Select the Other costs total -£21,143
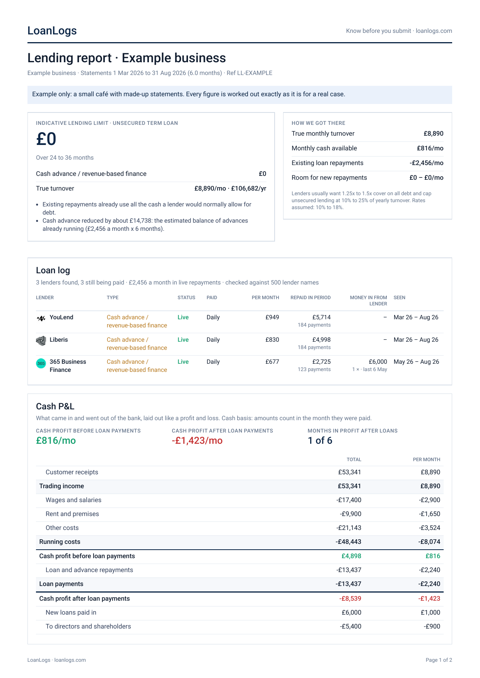480x678 pixels. click(x=348, y=528)
